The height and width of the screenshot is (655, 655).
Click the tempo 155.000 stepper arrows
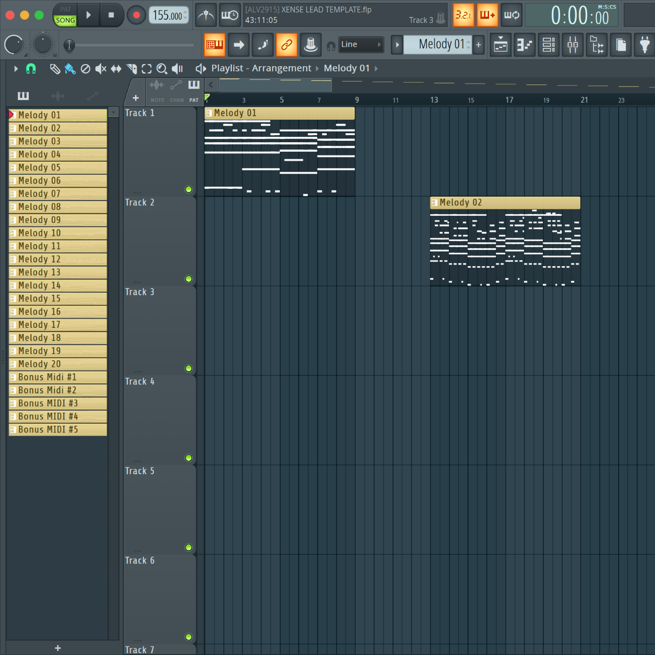coord(185,15)
